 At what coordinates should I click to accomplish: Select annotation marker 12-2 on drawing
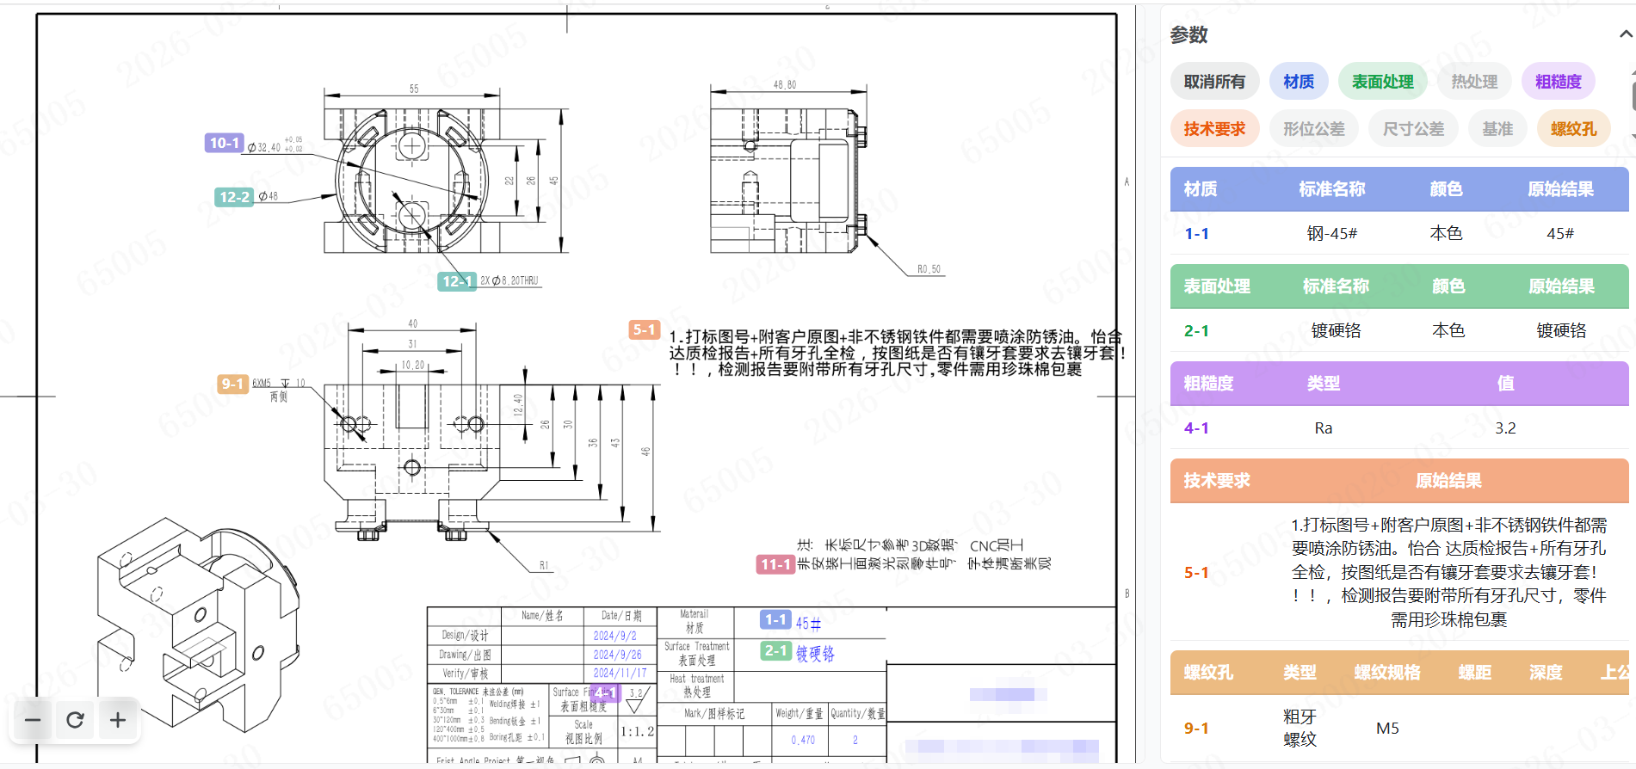click(x=234, y=197)
